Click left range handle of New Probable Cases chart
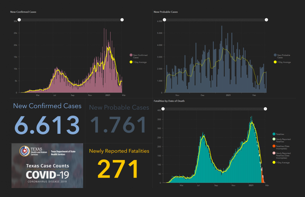The width and height of the screenshot is (305, 197). (x=164, y=20)
